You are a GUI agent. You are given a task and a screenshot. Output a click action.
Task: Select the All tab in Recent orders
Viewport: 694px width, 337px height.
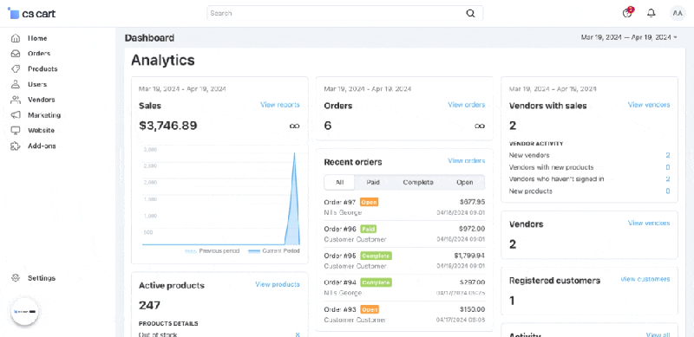340,182
